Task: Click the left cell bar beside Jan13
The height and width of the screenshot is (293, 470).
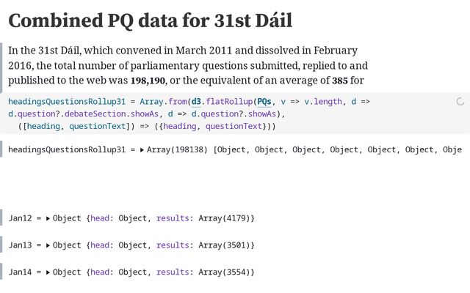Action: (1, 244)
